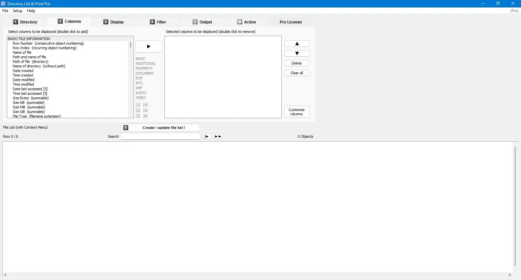The height and width of the screenshot is (280, 521).
Task: Click the [4] preset link
Action: [146, 105]
